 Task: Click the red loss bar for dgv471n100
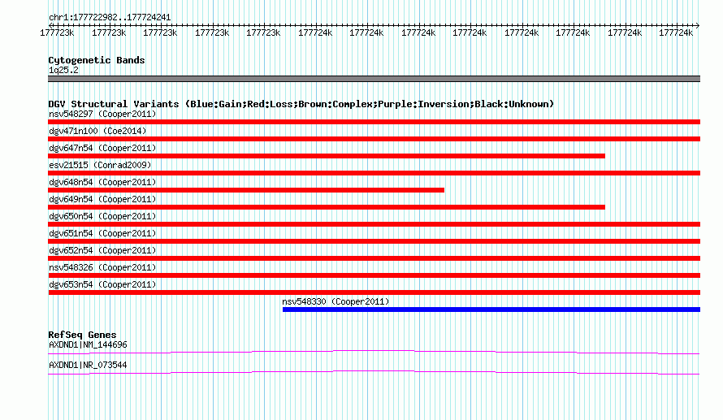tap(374, 139)
